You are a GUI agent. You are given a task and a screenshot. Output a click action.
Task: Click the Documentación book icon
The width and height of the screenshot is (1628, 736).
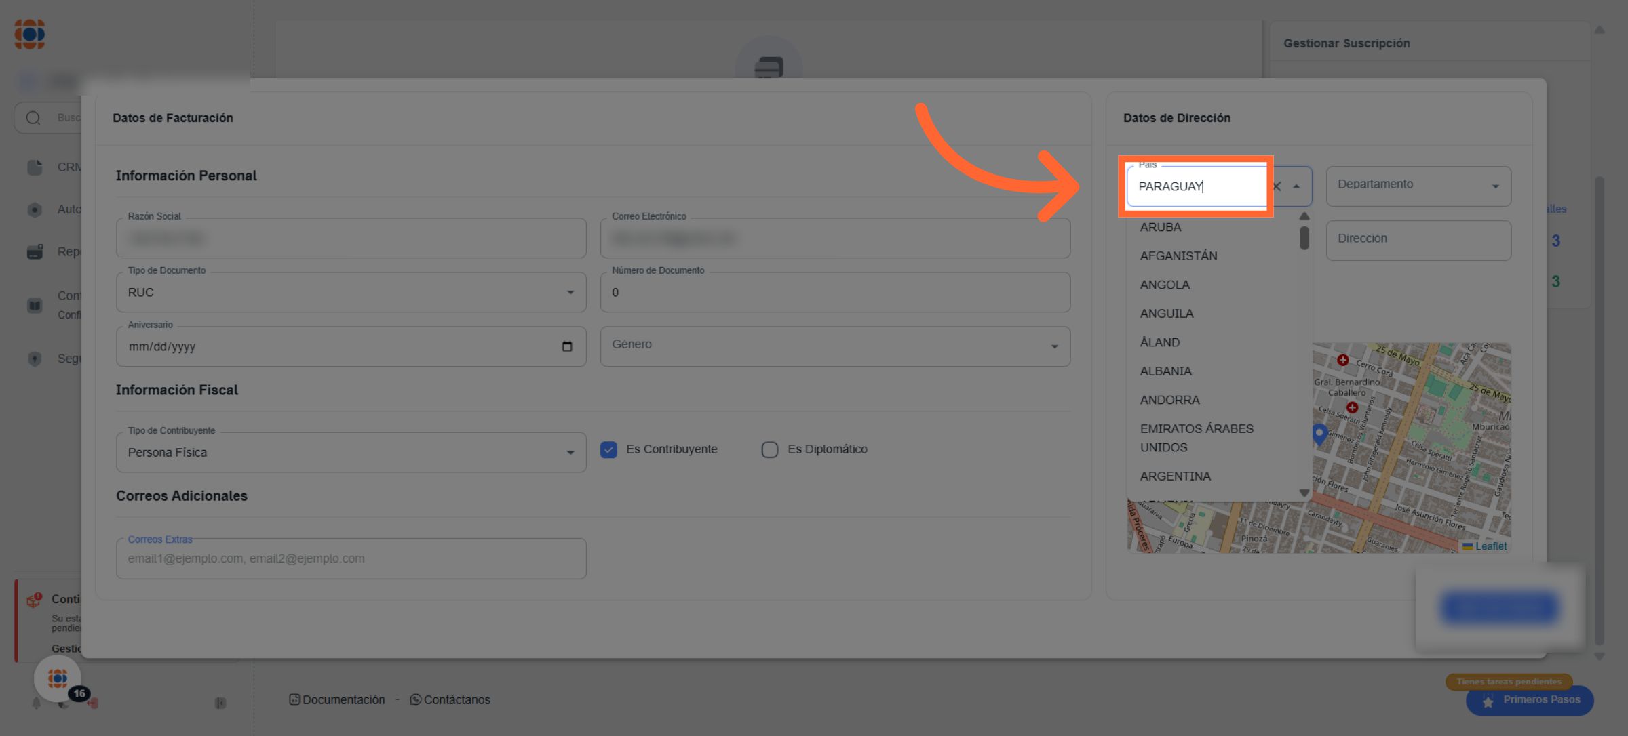[294, 699]
